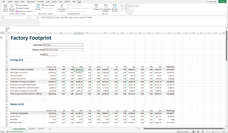The width and height of the screenshot is (228, 133).
Task: Open Display Settings in the status bar
Action: [183, 132]
